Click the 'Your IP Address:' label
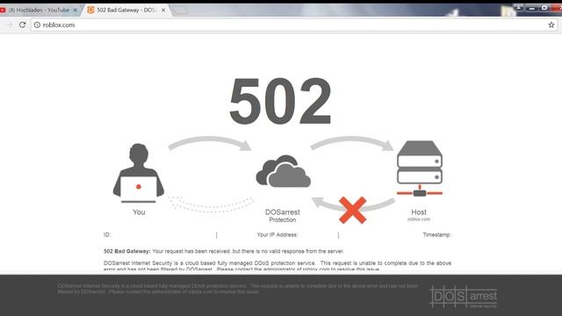 tap(277, 234)
